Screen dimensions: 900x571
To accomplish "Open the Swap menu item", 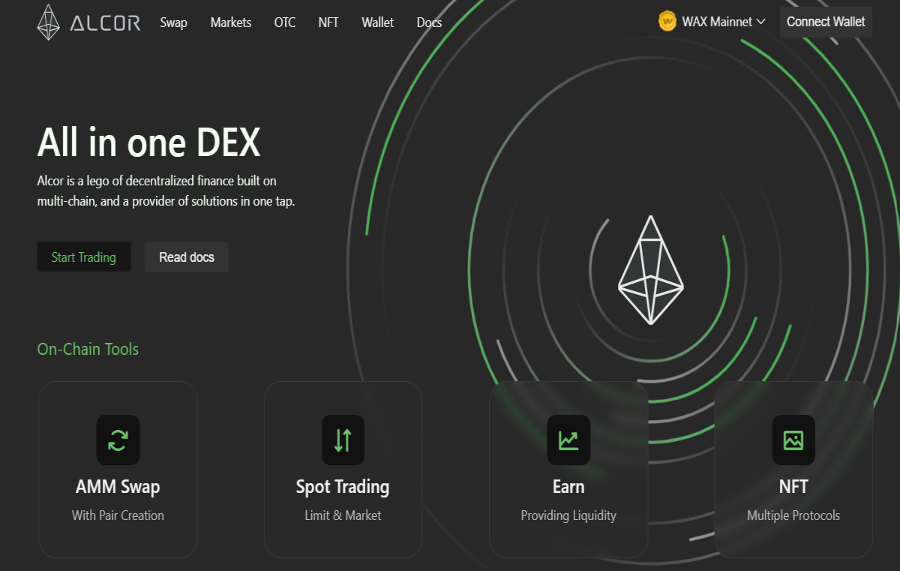I will pos(173,23).
